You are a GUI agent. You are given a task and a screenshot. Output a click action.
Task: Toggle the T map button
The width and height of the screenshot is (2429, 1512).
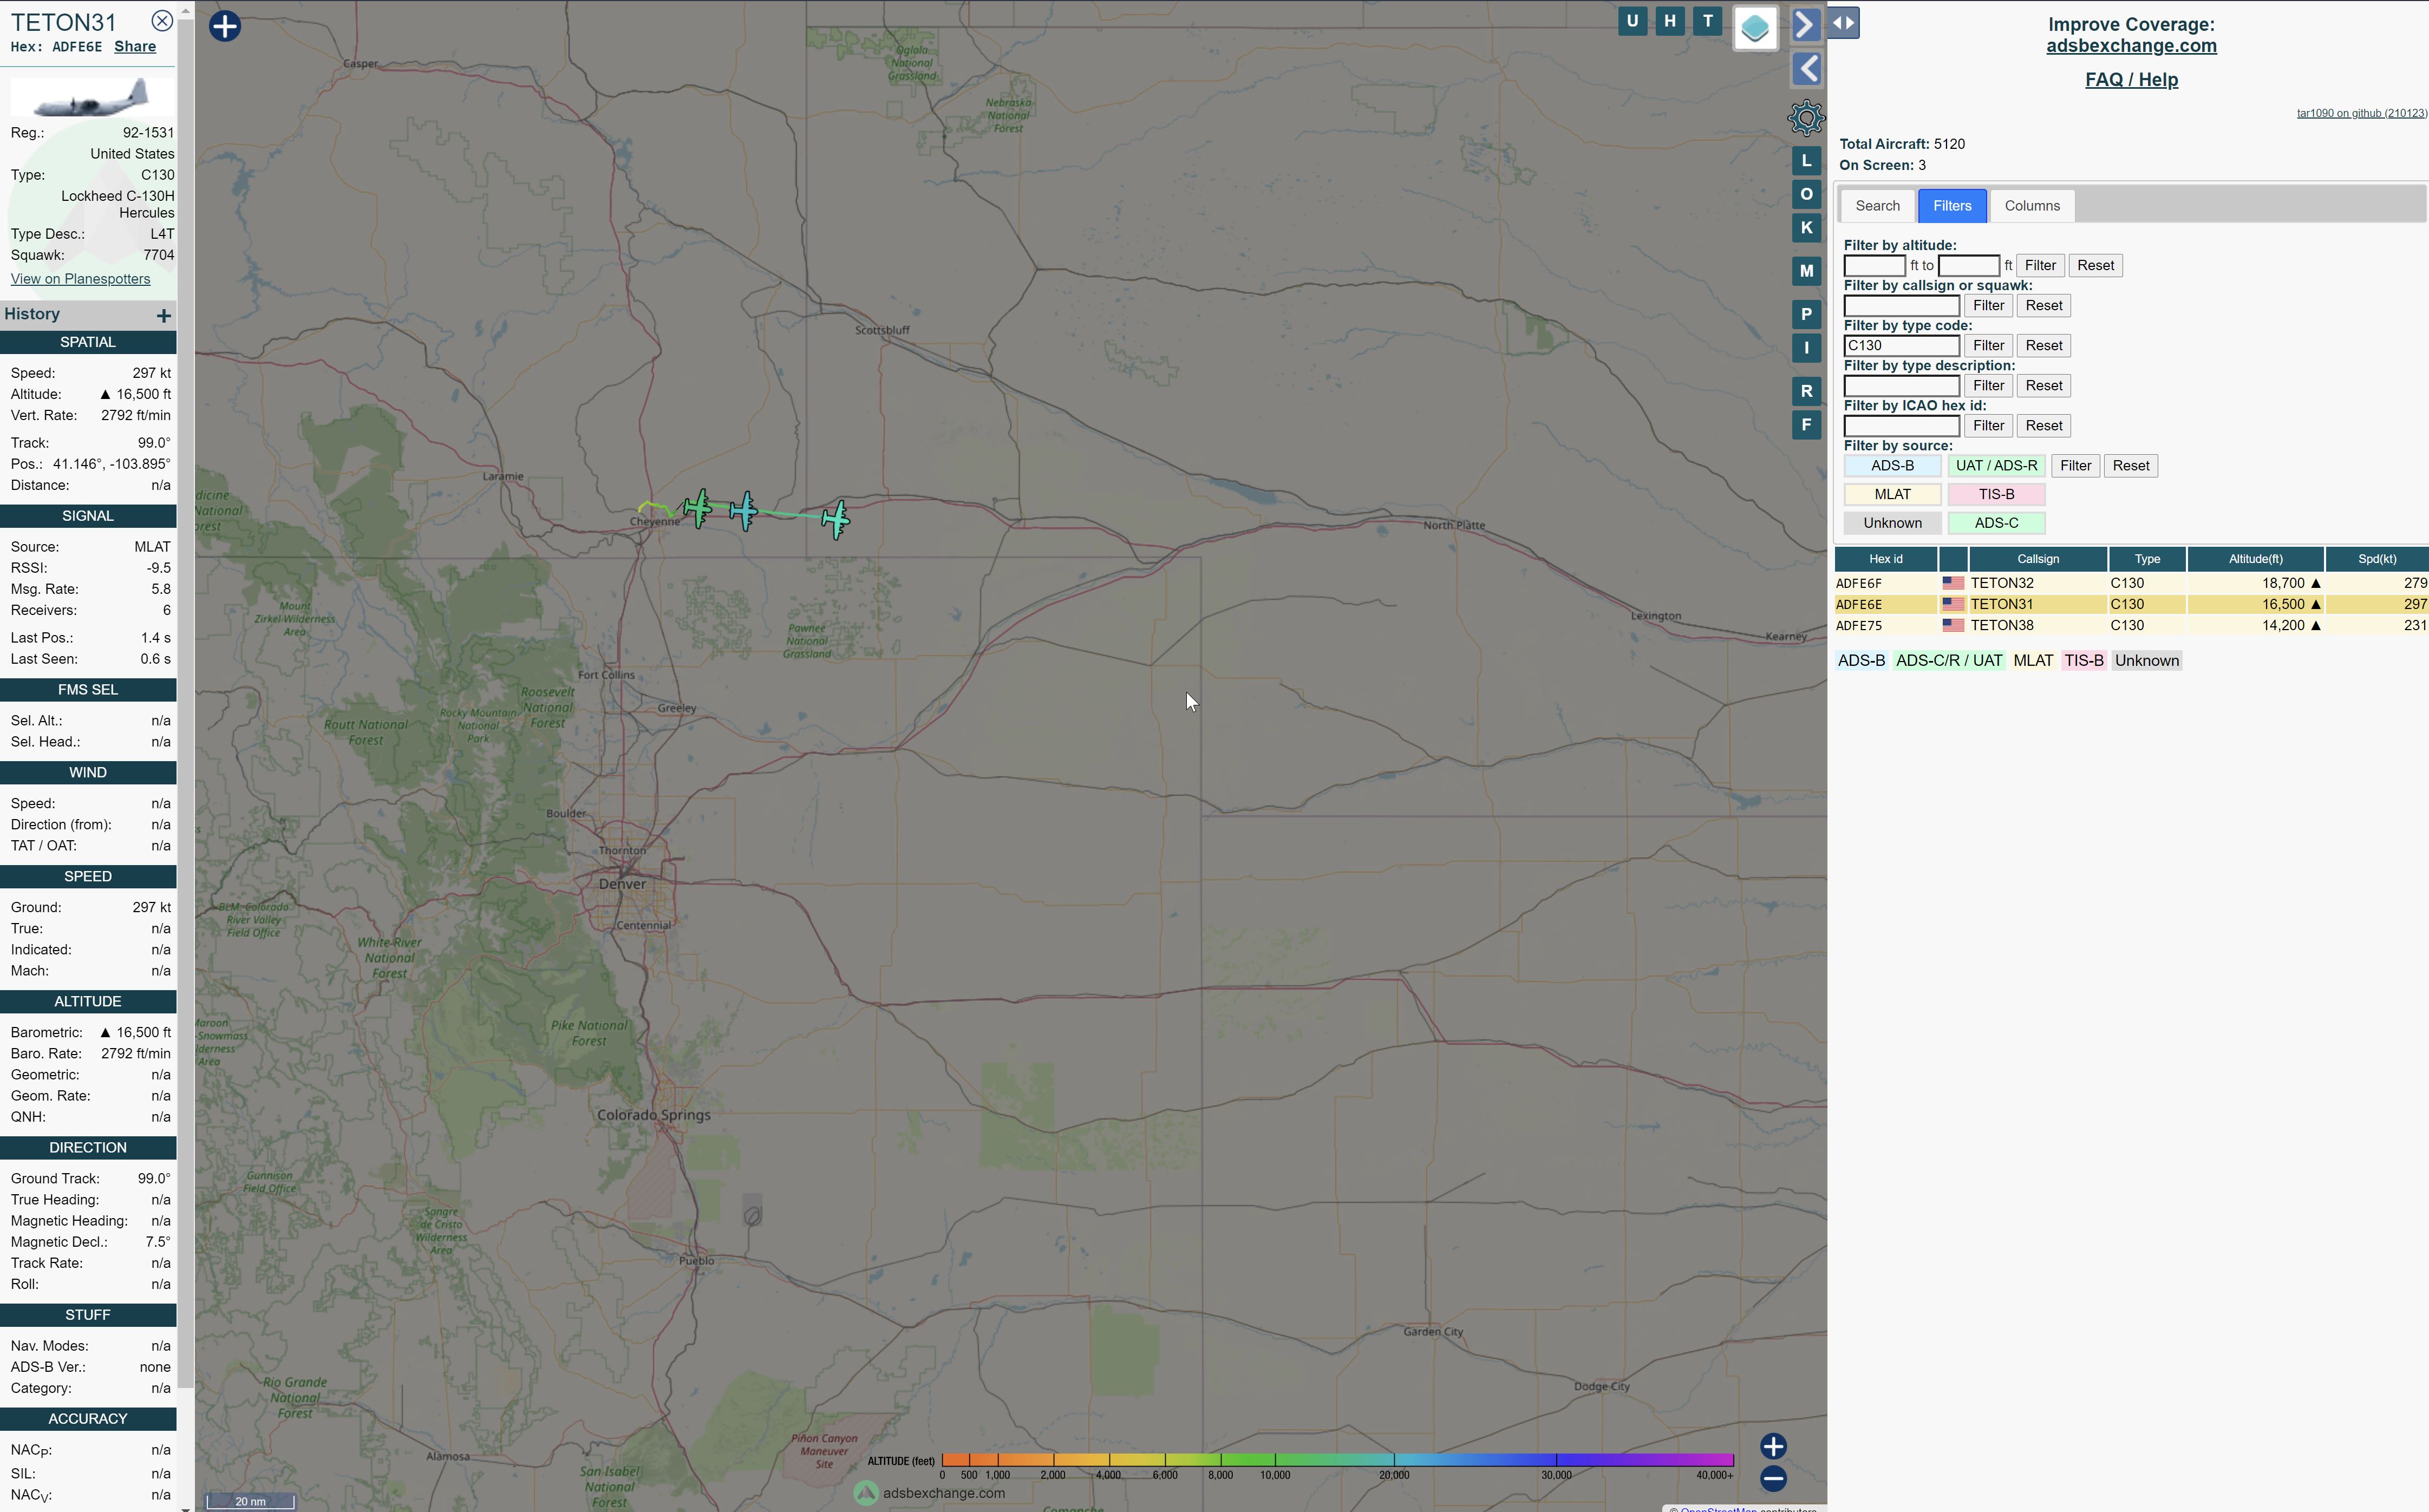point(1707,21)
